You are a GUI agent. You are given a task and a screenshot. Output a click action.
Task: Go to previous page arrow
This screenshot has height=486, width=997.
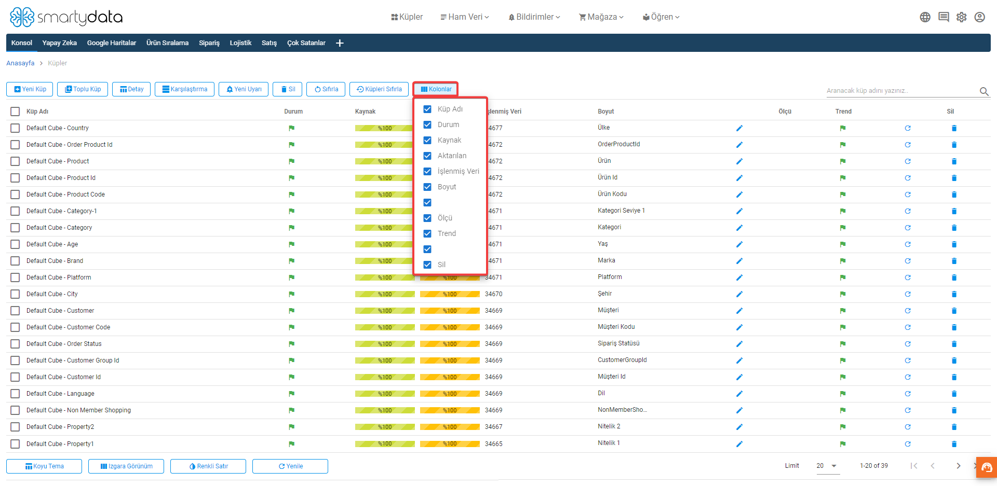tap(933, 466)
